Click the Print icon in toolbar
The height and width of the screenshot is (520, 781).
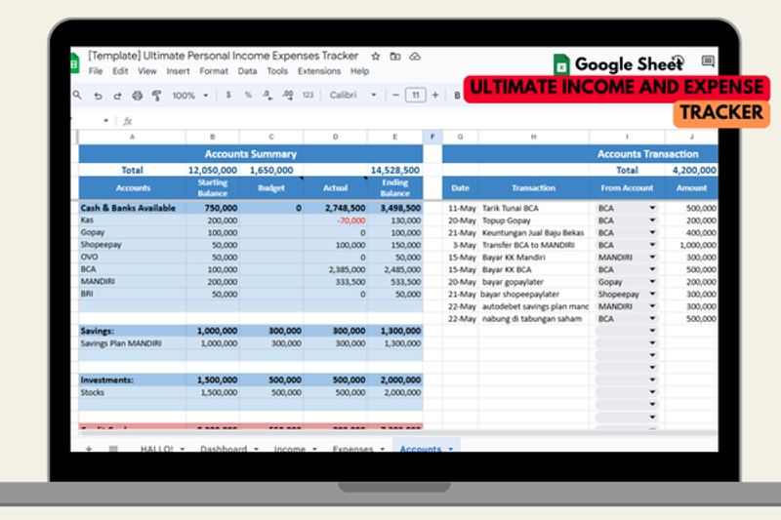coord(137,95)
